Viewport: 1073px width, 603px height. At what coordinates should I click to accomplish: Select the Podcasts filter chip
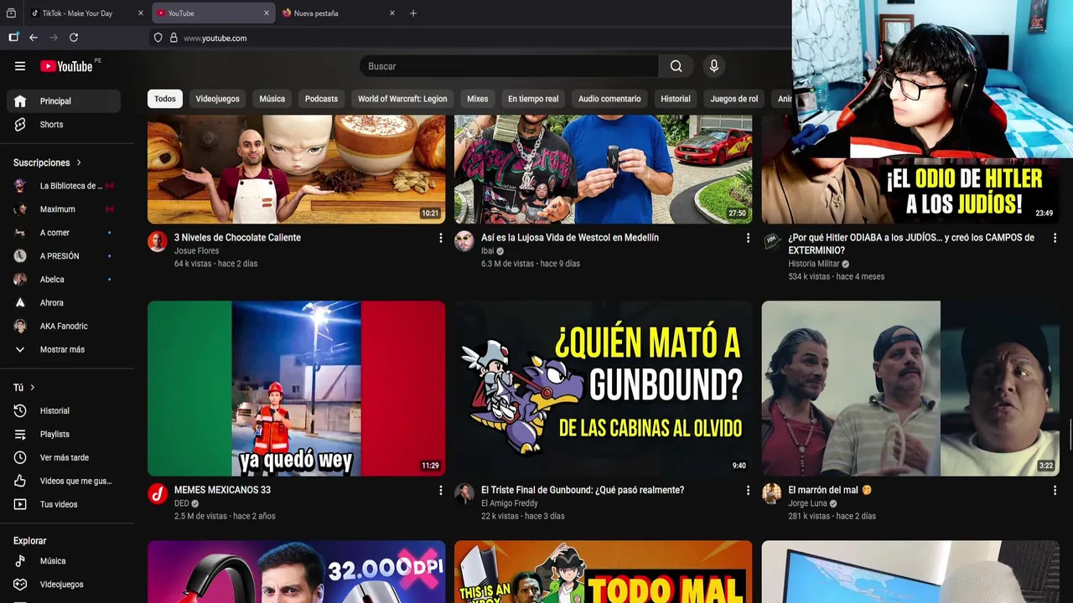point(321,99)
